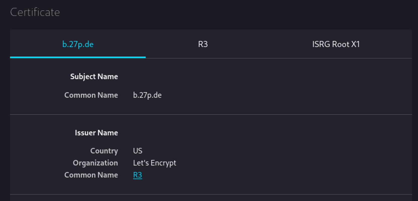Click the Common Name label under Issuer Name
Viewport: 418px width, 201px height.
click(91, 175)
